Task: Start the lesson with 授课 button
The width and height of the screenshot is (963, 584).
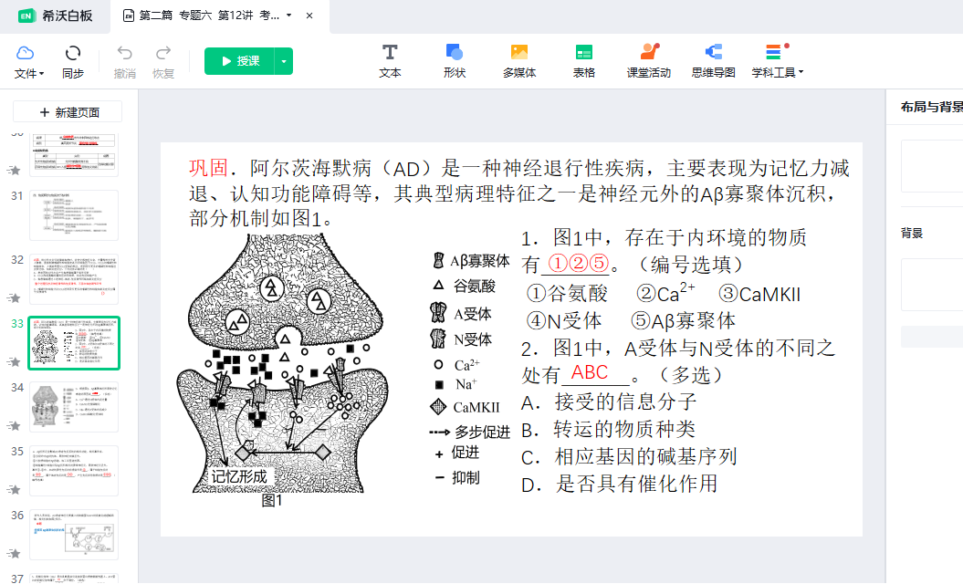Action: [239, 61]
